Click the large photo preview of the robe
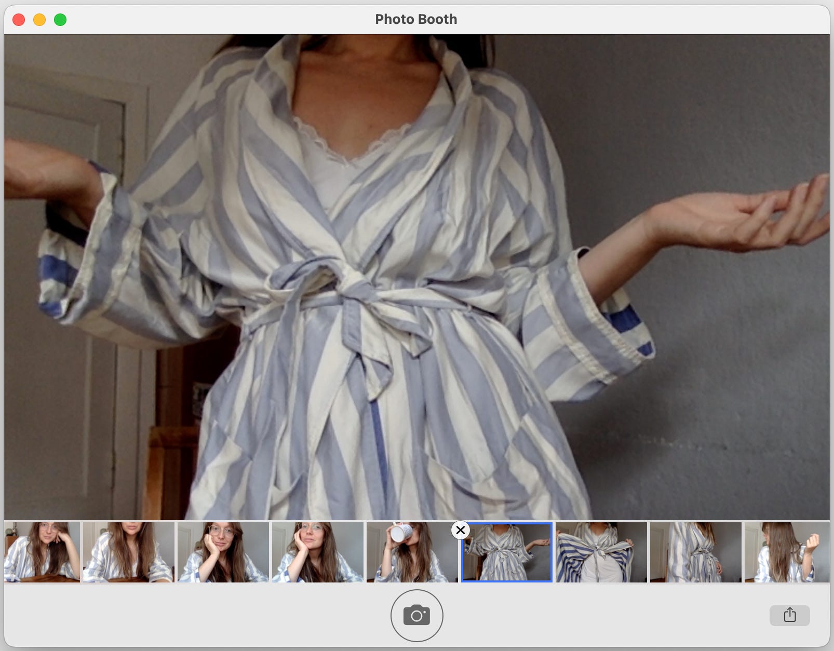 pos(416,277)
